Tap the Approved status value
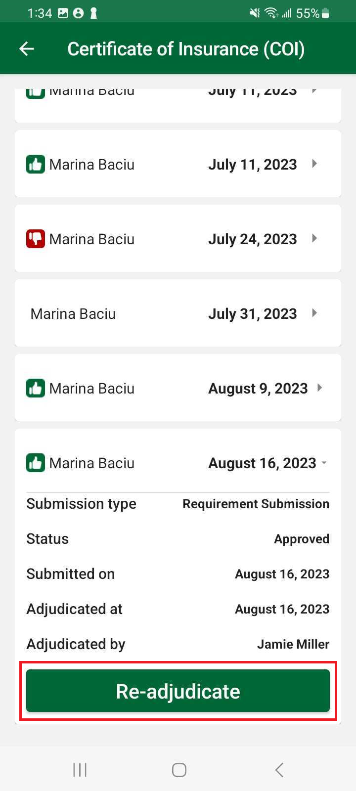Image resolution: width=356 pixels, height=791 pixels. (x=302, y=539)
